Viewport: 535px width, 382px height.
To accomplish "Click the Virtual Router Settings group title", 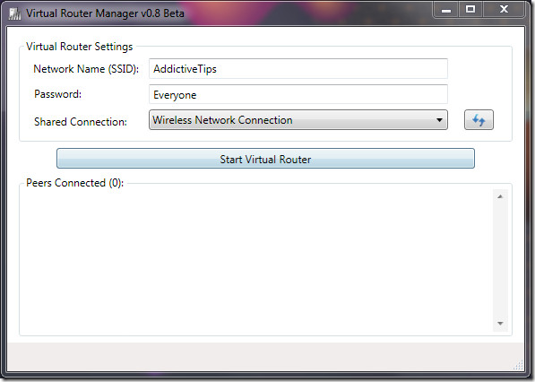I will [x=79, y=47].
